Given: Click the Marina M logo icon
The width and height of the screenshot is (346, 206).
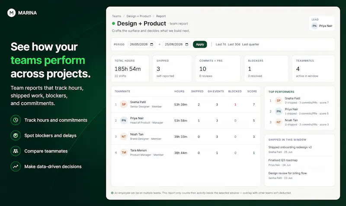Looking at the screenshot, I should tap(12, 13).
